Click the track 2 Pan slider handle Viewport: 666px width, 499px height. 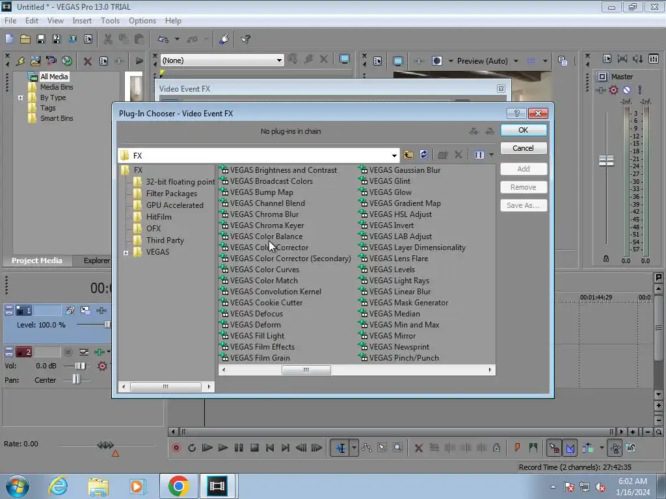[x=75, y=379]
